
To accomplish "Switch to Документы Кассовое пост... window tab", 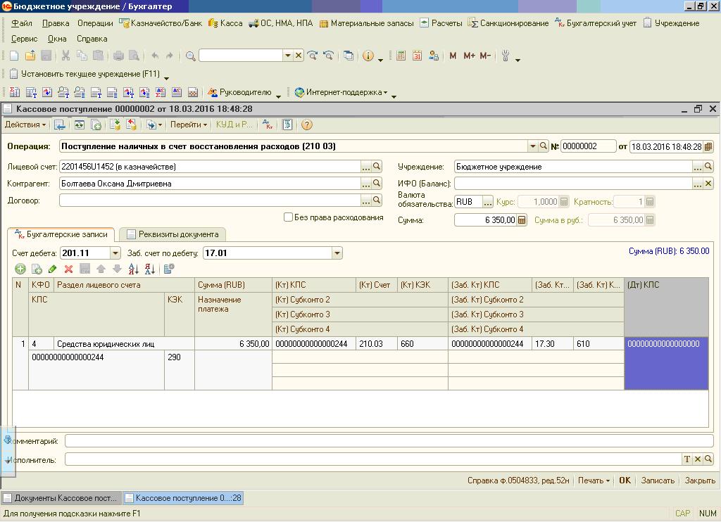I will [62, 497].
